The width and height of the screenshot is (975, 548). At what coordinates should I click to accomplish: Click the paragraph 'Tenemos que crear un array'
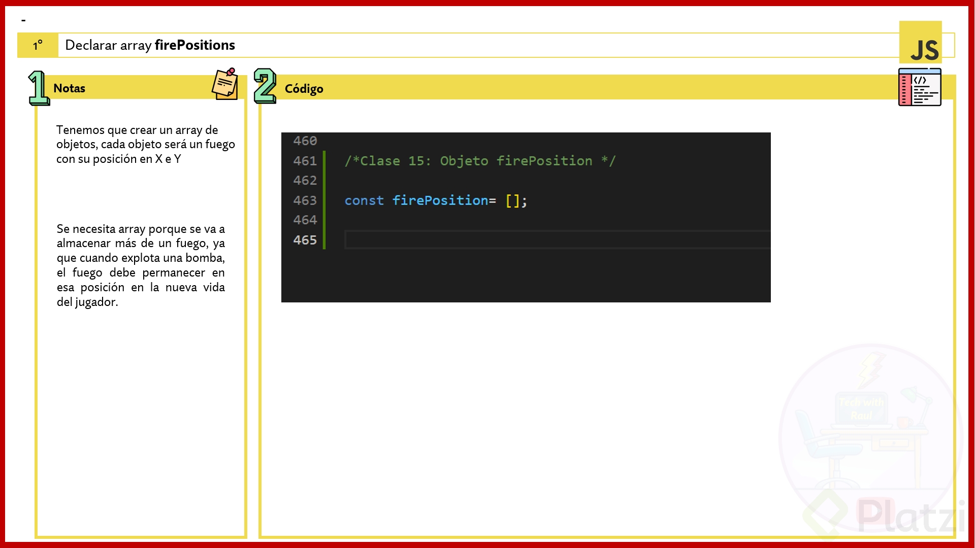click(x=145, y=145)
